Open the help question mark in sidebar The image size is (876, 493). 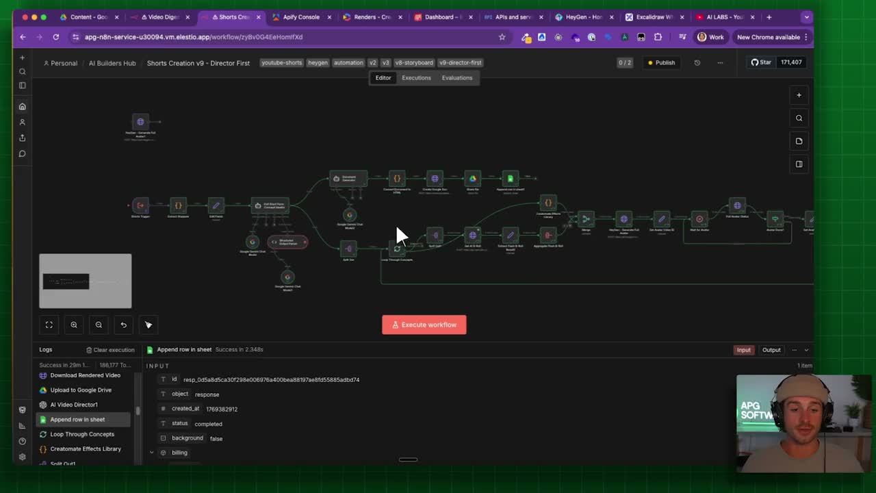point(23,441)
